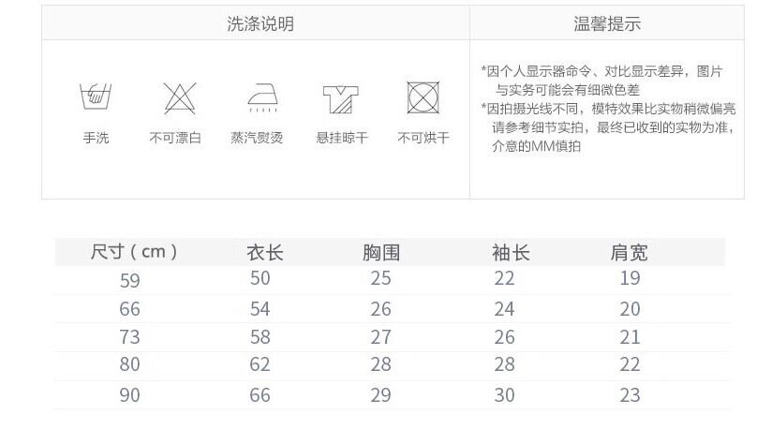Select size 80 in the size table
Screen dimensions: 757x429
click(129, 365)
